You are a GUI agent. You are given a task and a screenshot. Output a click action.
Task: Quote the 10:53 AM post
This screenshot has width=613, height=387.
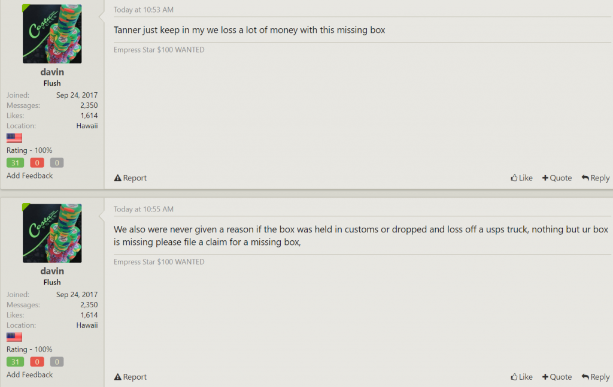(557, 178)
